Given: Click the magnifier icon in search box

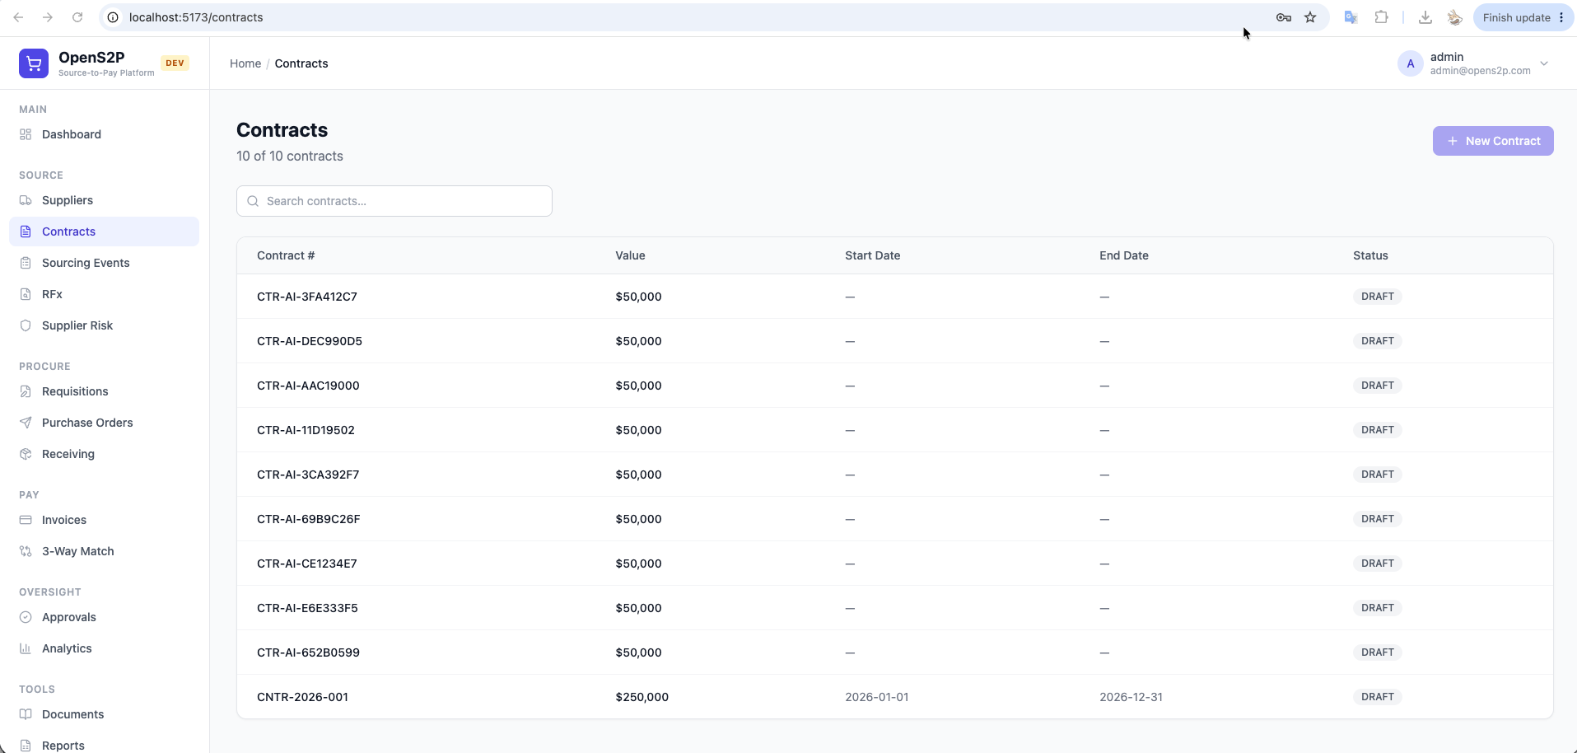Looking at the screenshot, I should click(x=254, y=201).
